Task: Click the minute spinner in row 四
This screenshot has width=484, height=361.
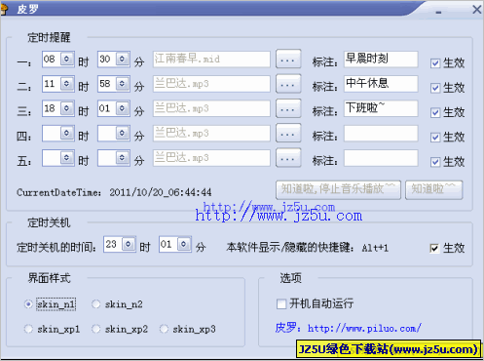Action: (x=114, y=134)
